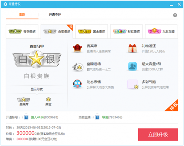Image resolution: width=184 pixels, height=146 pixels.
Task: Click the 多彩气泡 bubble icon
Action: [x=133, y=84]
